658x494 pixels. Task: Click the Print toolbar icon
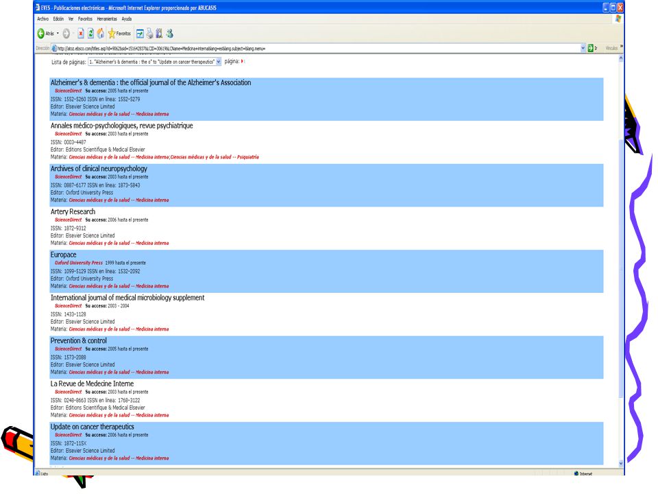coord(150,34)
